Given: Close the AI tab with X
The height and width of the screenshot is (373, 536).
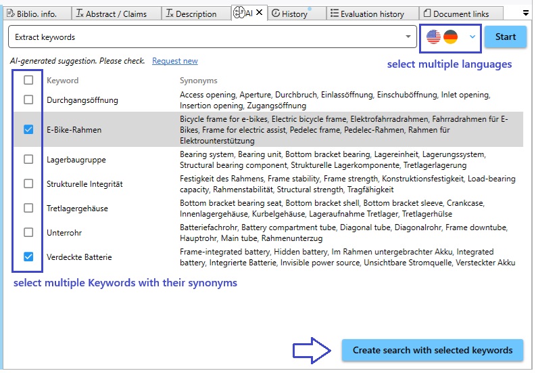Looking at the screenshot, I should click(x=259, y=13).
